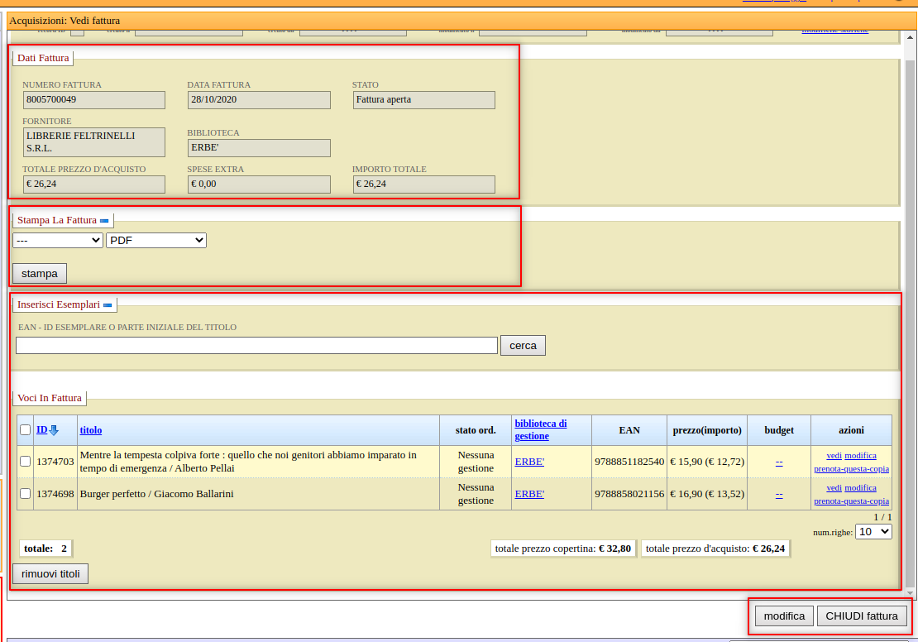918x642 pixels.
Task: Check the box for item 1374698
Action: click(25, 494)
